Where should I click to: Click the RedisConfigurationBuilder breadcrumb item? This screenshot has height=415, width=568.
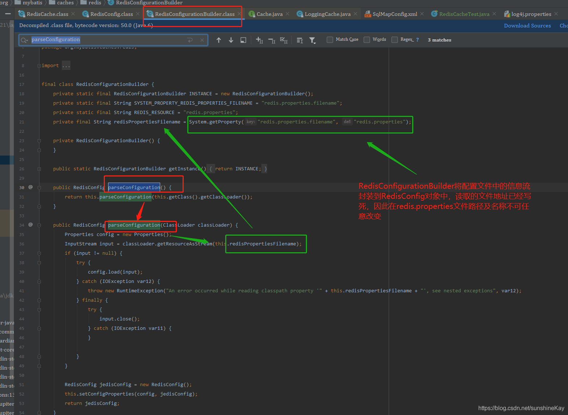tap(145, 3)
